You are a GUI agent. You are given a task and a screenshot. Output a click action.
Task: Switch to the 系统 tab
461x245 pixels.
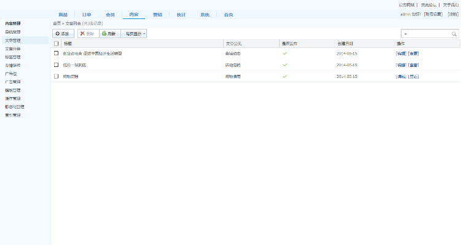(x=205, y=15)
